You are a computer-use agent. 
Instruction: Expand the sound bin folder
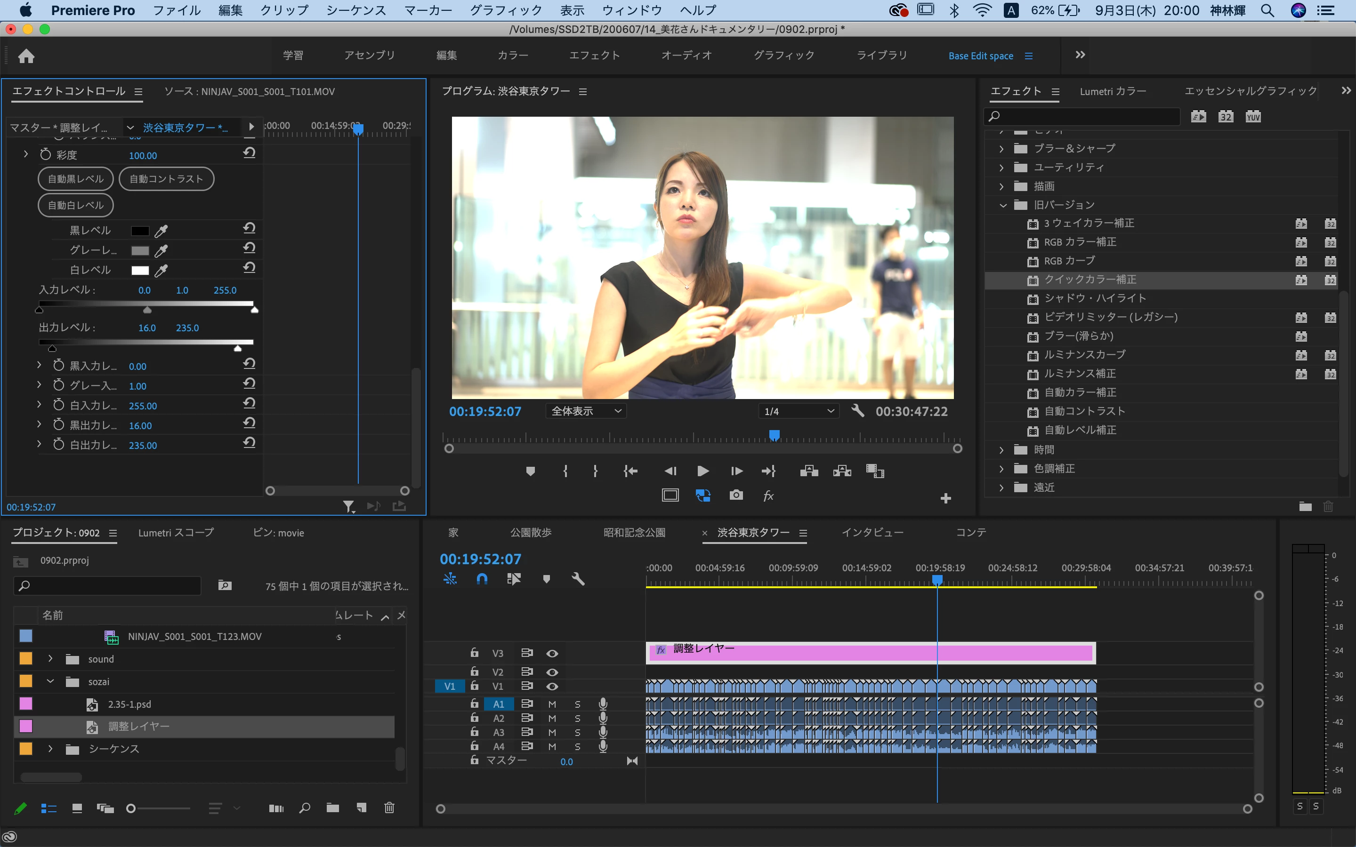pyautogui.click(x=50, y=659)
